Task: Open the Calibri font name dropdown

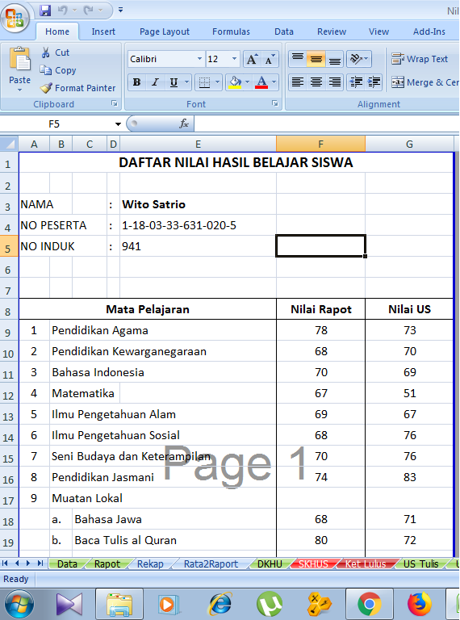Action: pyautogui.click(x=199, y=59)
